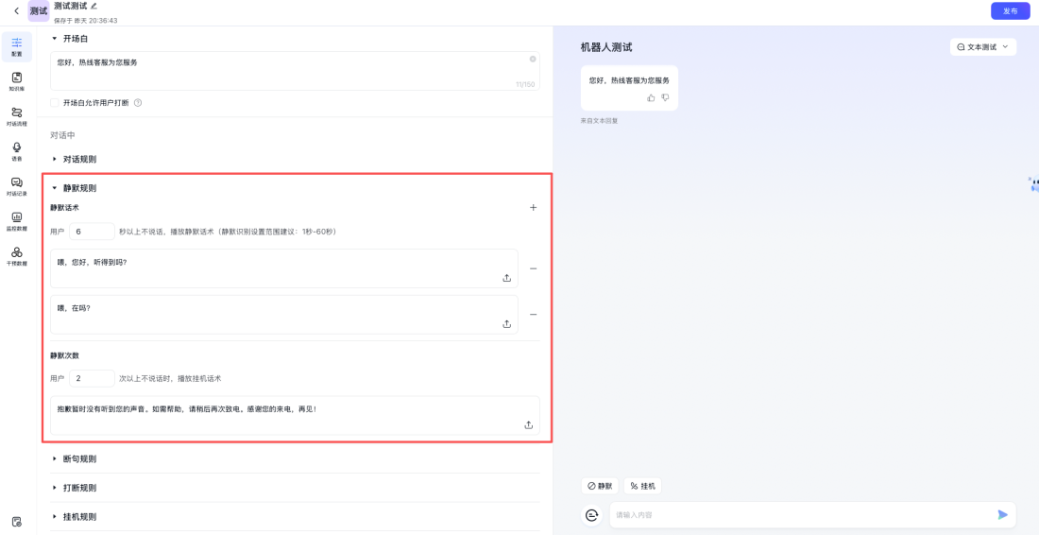Enable 开场白允许用户打断 checkbox

[55, 102]
